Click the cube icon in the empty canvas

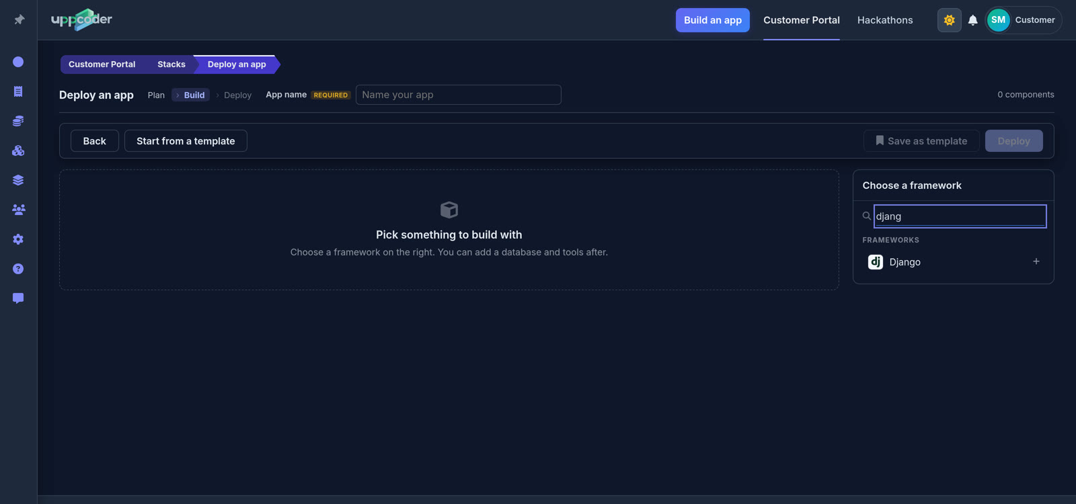pyautogui.click(x=449, y=210)
